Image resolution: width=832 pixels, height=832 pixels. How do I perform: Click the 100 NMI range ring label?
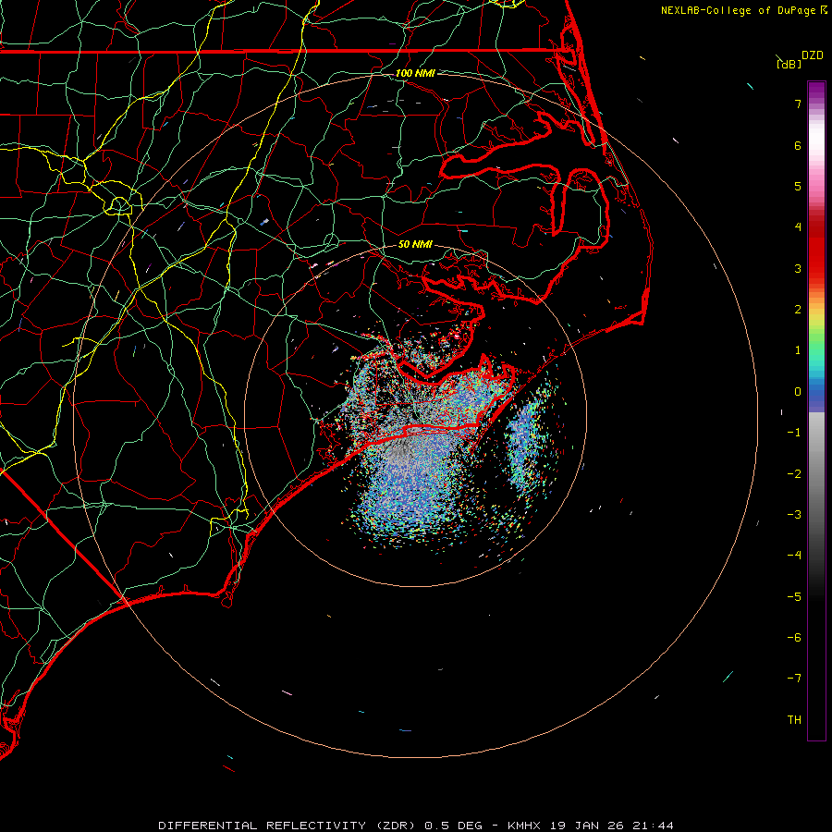click(415, 73)
